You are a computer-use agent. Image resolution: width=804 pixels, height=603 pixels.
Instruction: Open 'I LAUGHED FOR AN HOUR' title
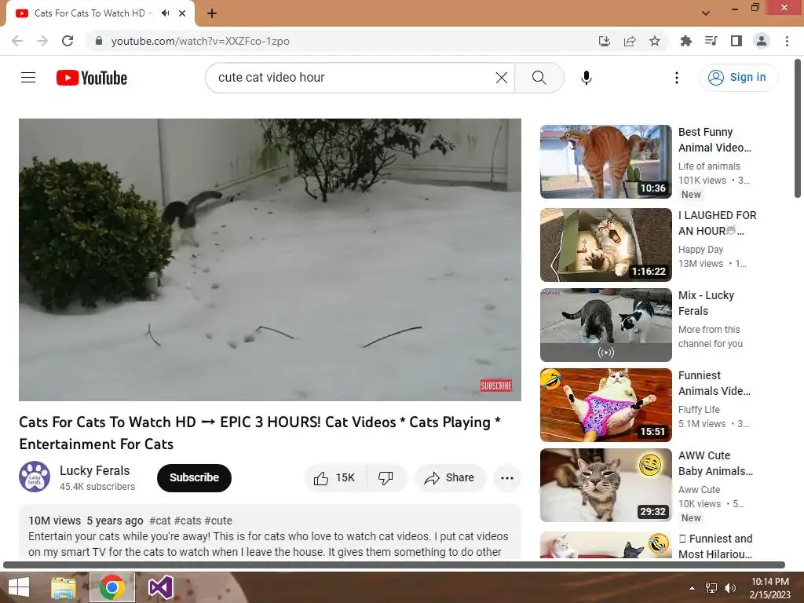click(x=718, y=223)
